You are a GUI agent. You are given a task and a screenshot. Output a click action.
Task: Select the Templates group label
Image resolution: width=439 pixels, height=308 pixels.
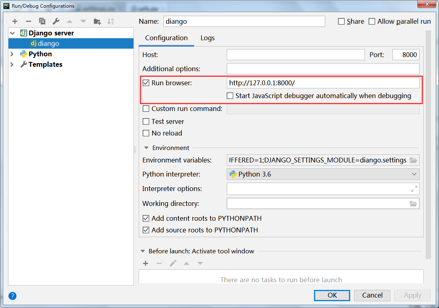pos(45,64)
